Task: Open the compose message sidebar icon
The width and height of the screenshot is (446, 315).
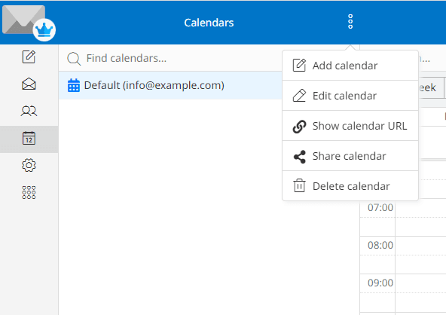Action: pos(29,57)
